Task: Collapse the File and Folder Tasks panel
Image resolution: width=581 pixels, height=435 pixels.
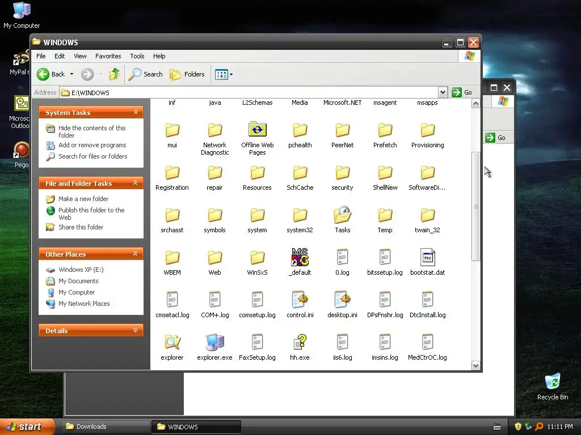Action: click(136, 183)
